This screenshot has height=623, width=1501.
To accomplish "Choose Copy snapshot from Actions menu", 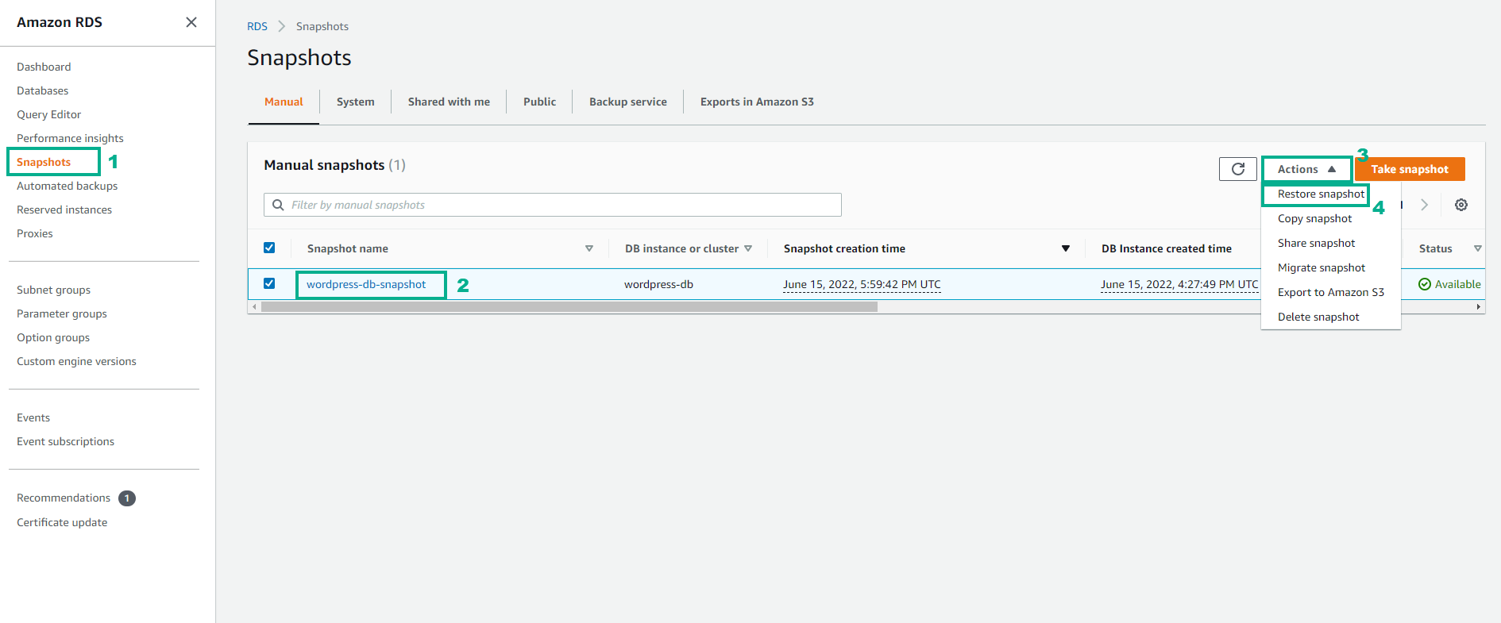I will (x=1314, y=218).
